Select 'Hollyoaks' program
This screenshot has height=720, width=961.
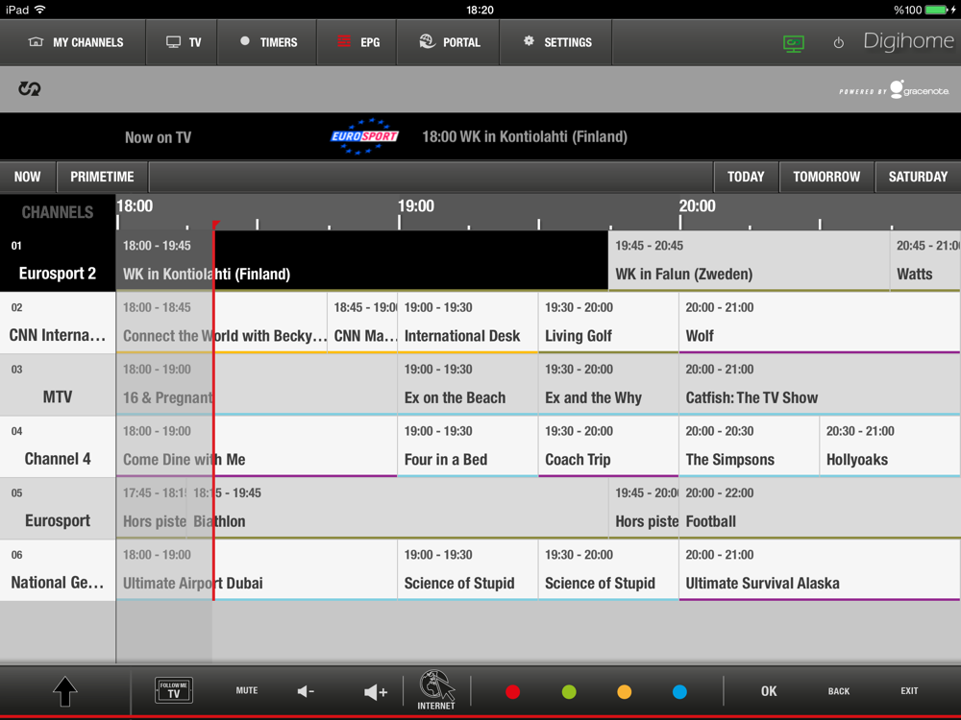pos(889,446)
